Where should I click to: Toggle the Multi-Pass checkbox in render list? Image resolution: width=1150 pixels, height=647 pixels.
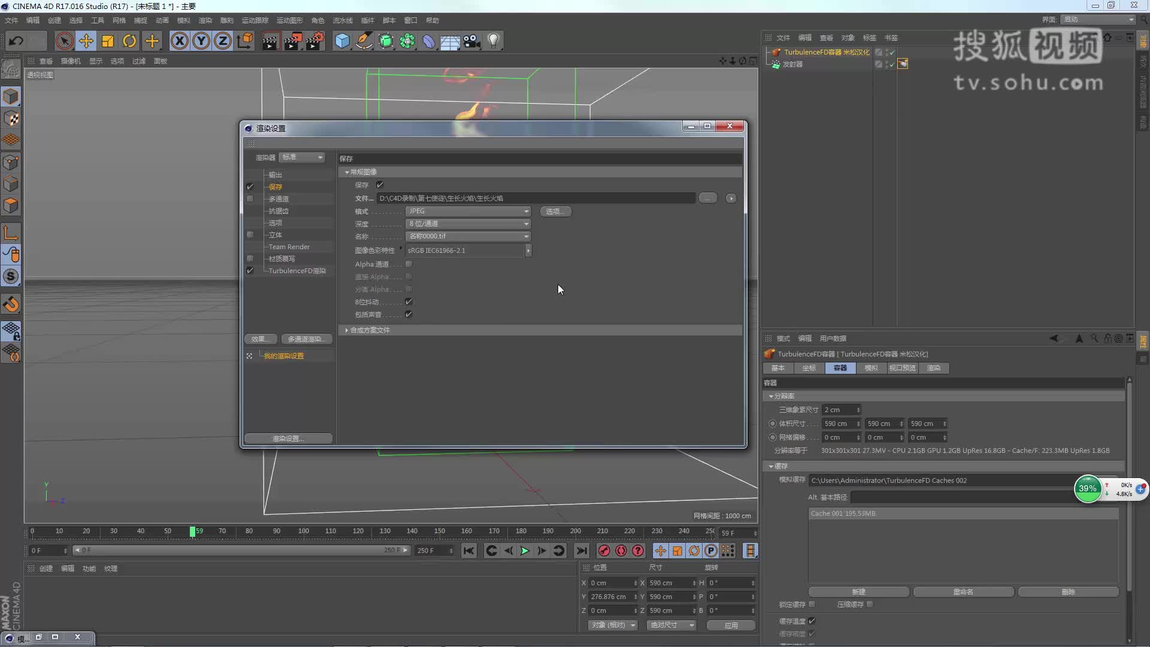250,198
